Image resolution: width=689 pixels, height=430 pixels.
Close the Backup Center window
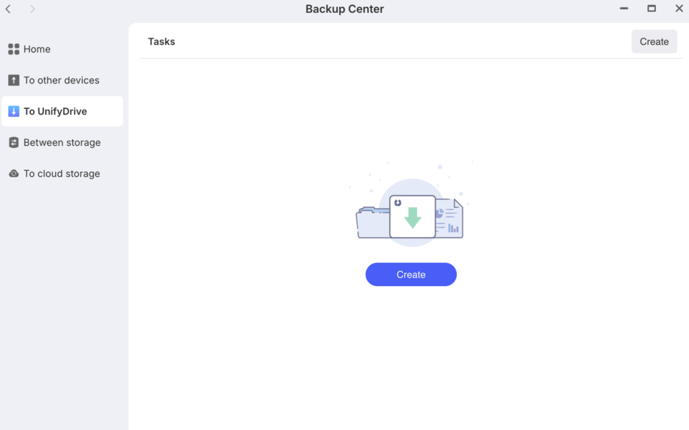tap(679, 8)
